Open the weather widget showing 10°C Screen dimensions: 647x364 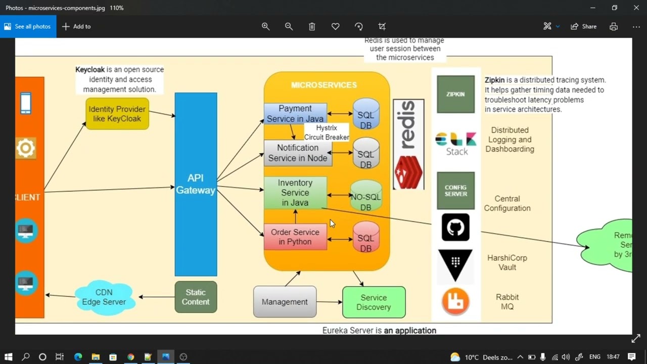[x=481, y=357]
